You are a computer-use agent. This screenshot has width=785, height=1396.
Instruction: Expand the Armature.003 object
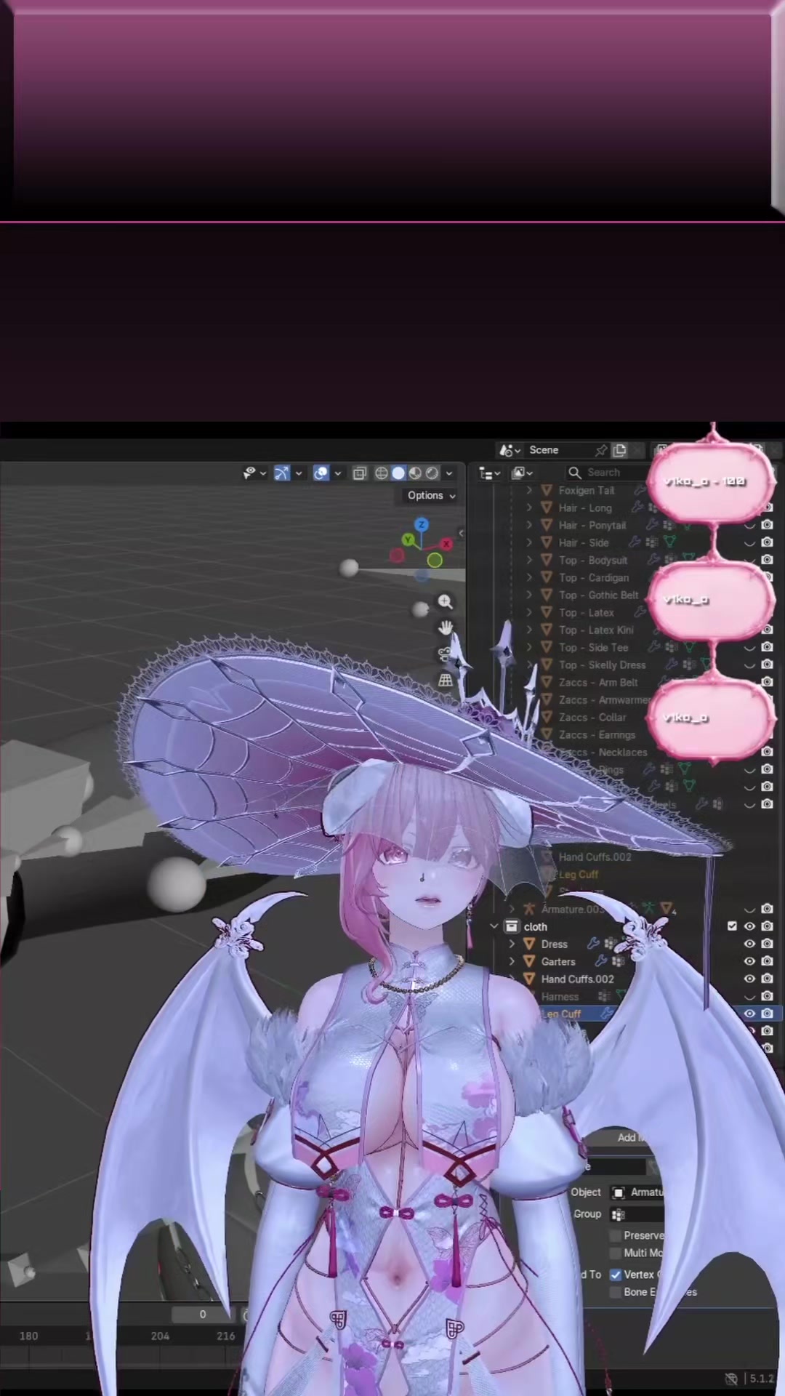(512, 909)
